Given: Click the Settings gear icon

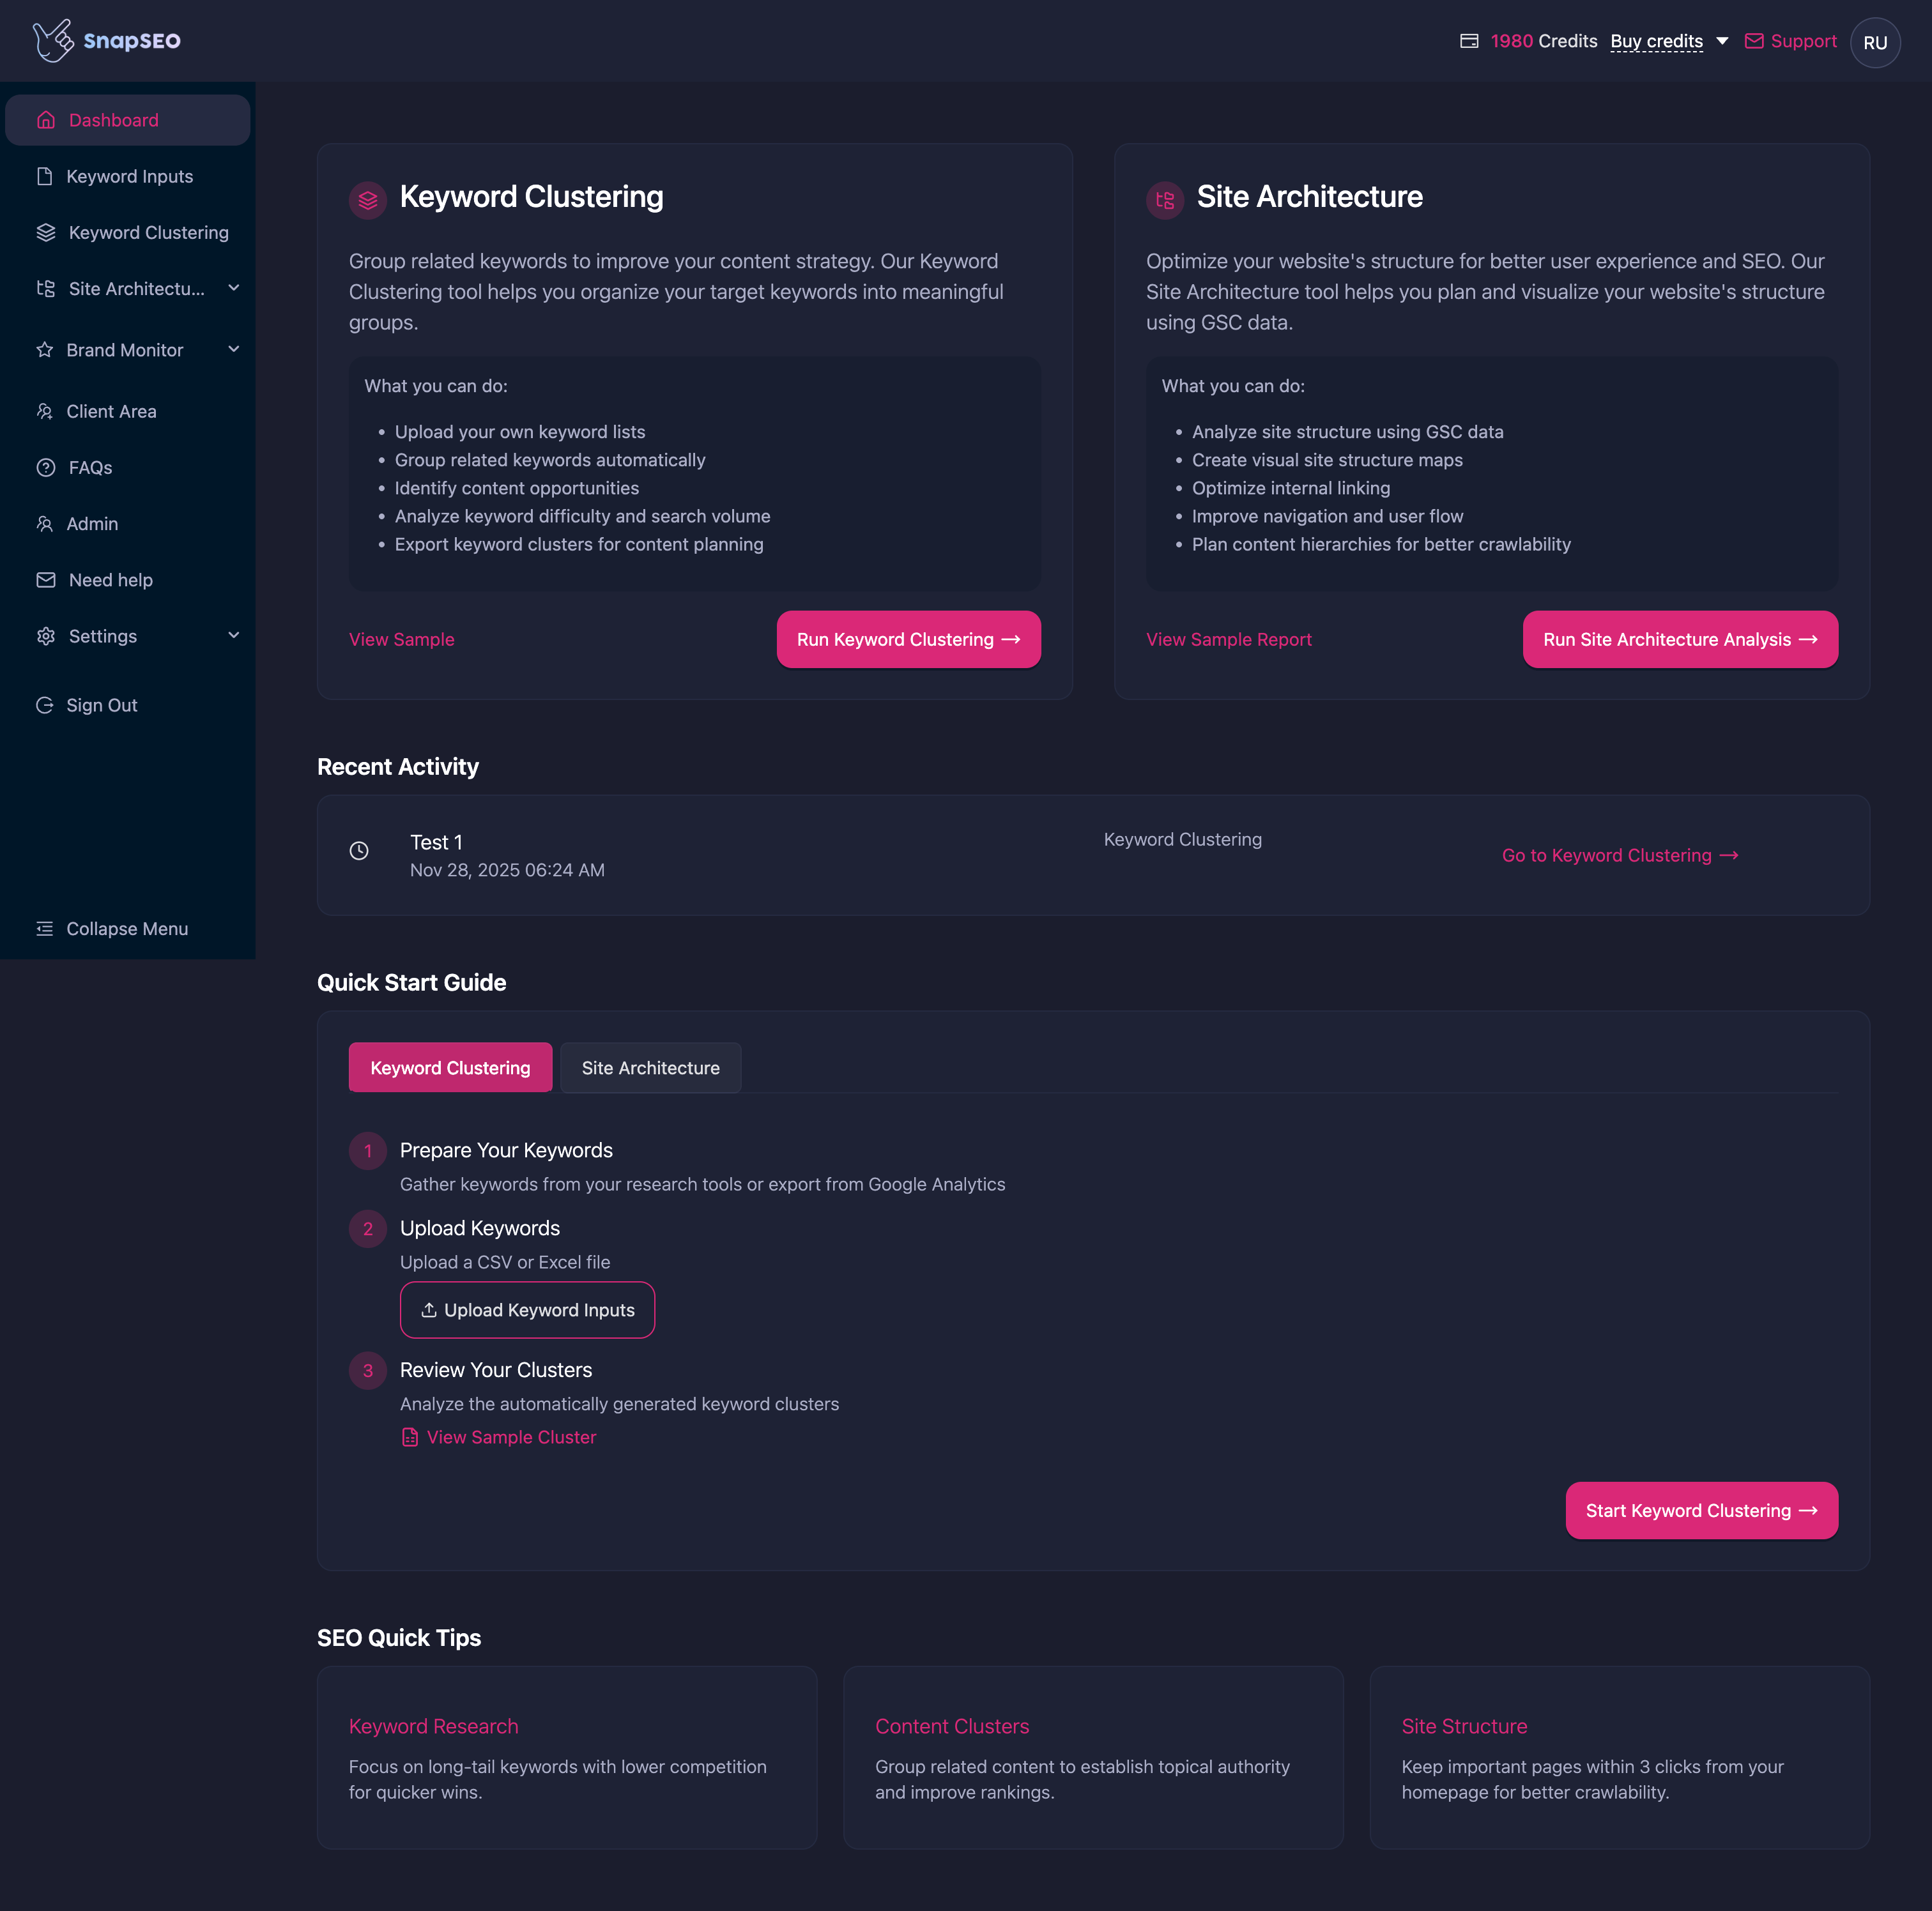Looking at the screenshot, I should pos(46,636).
